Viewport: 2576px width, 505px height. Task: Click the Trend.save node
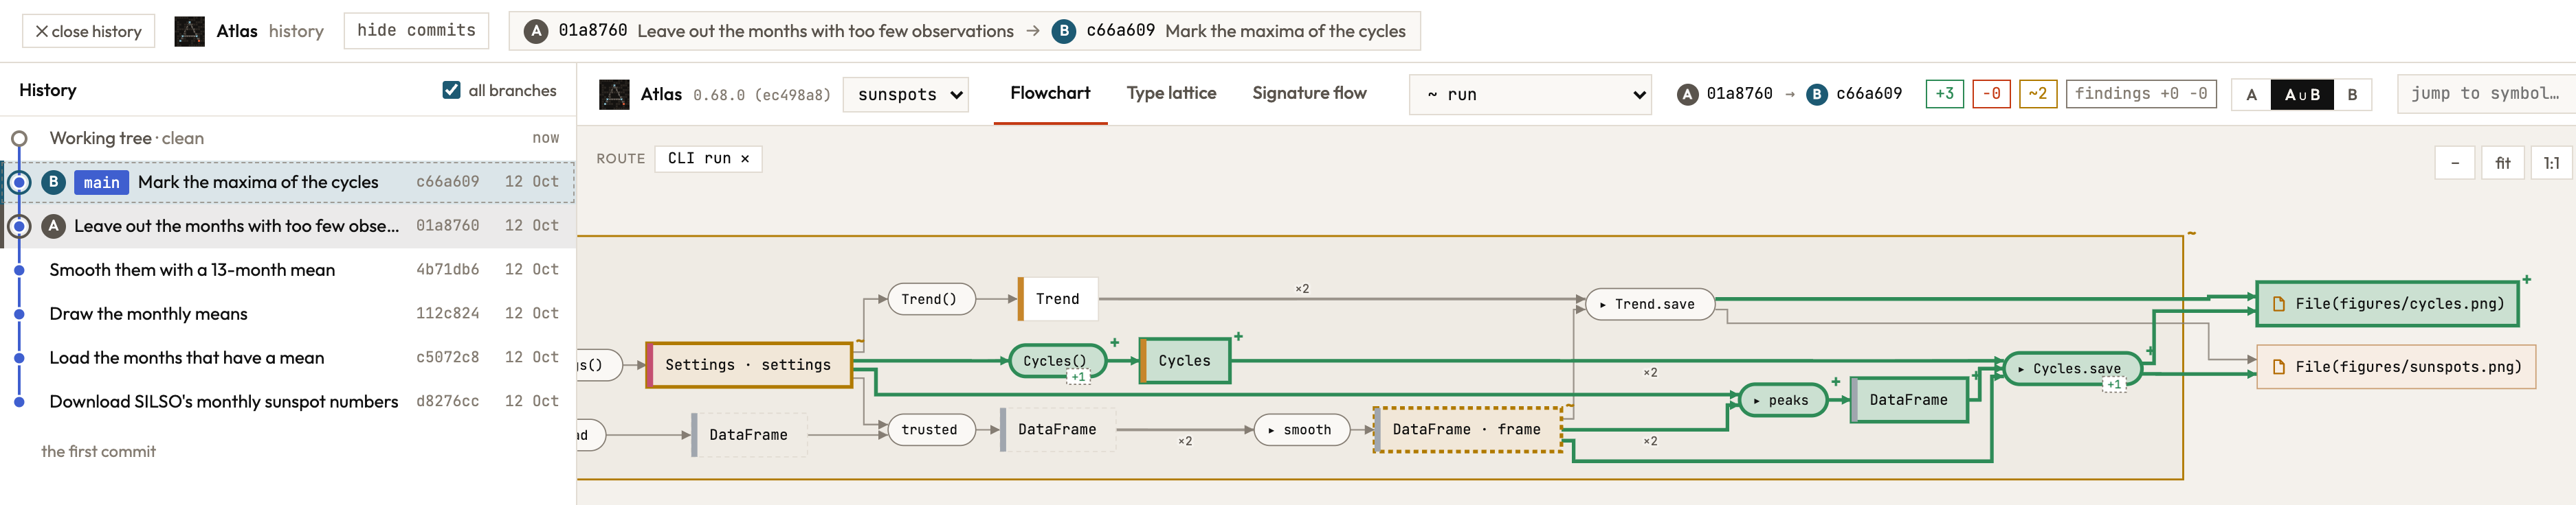1649,305
